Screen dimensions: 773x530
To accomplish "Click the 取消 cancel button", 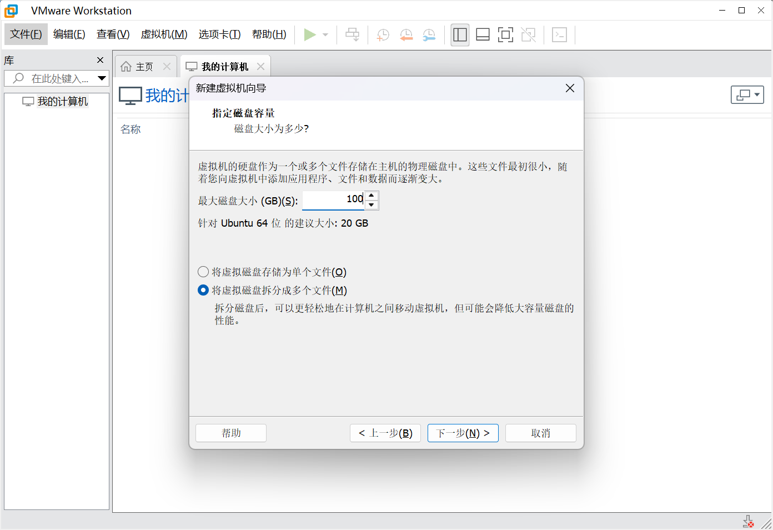I will (541, 433).
